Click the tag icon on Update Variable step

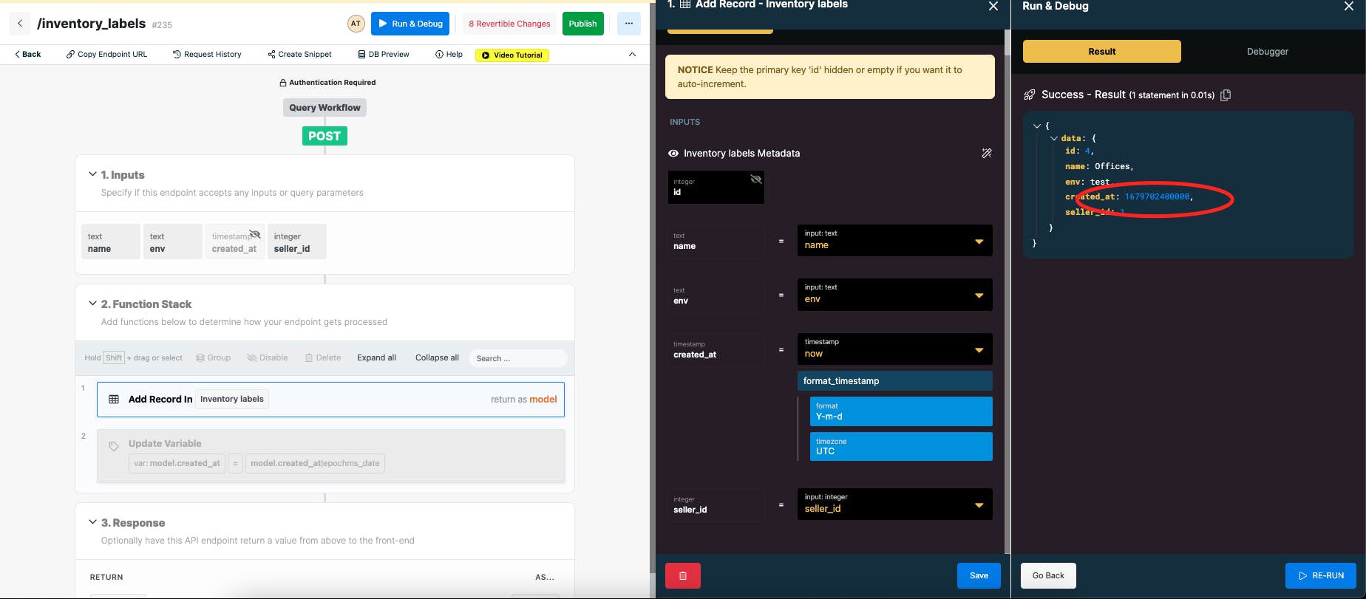coord(114,446)
